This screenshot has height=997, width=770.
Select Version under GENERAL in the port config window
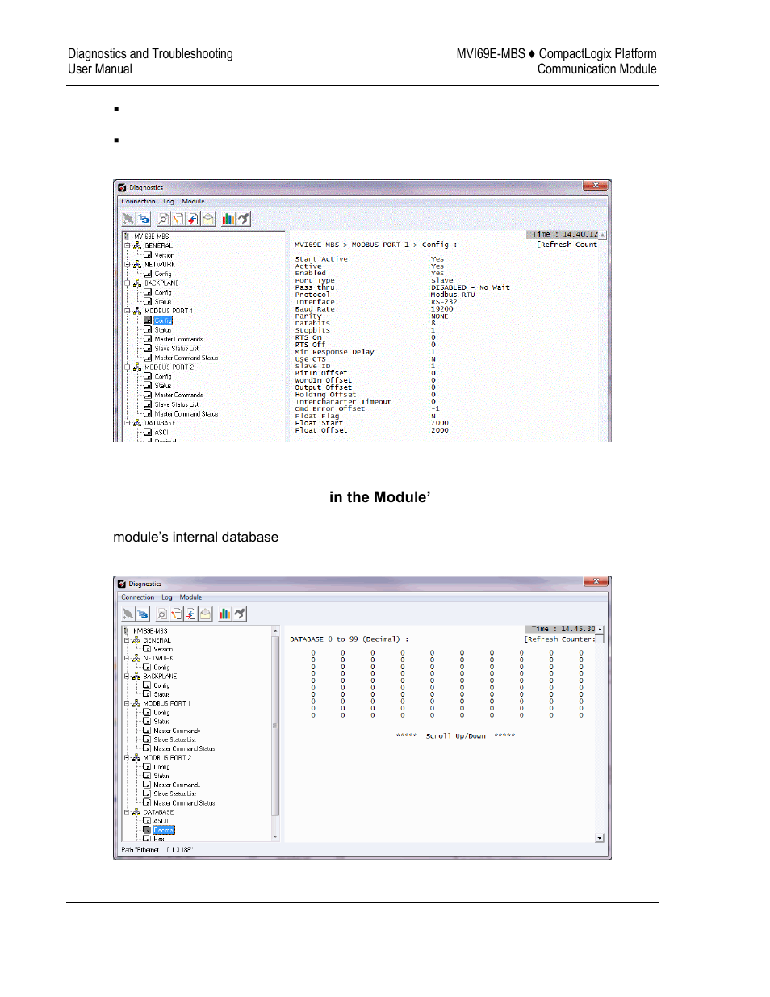165,255
